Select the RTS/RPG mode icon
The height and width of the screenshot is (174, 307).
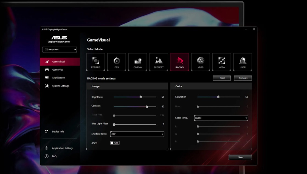95,62
